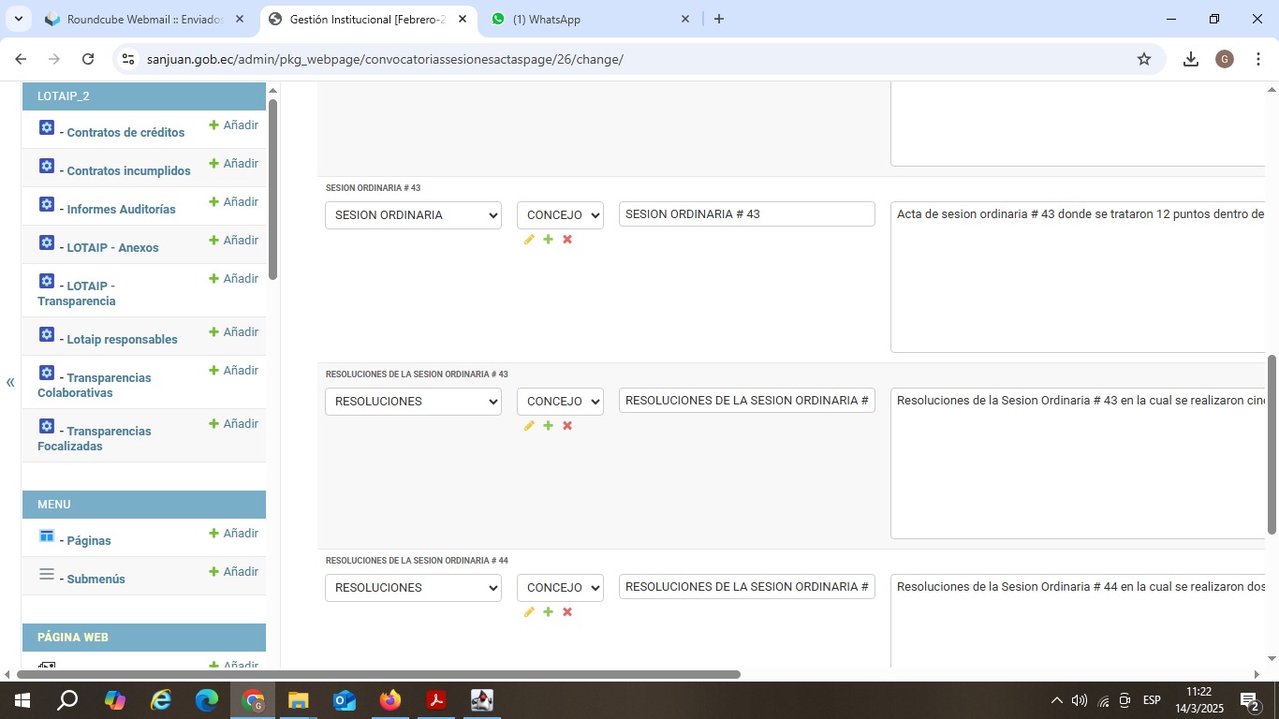
Task: Open the SESION ORDINARIA type dropdown
Action: click(x=413, y=215)
